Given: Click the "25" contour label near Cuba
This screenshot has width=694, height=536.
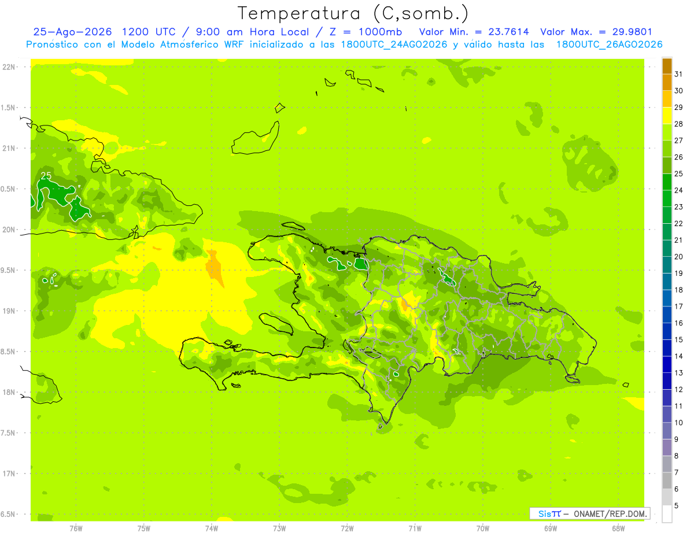Looking at the screenshot, I should pyautogui.click(x=46, y=176).
